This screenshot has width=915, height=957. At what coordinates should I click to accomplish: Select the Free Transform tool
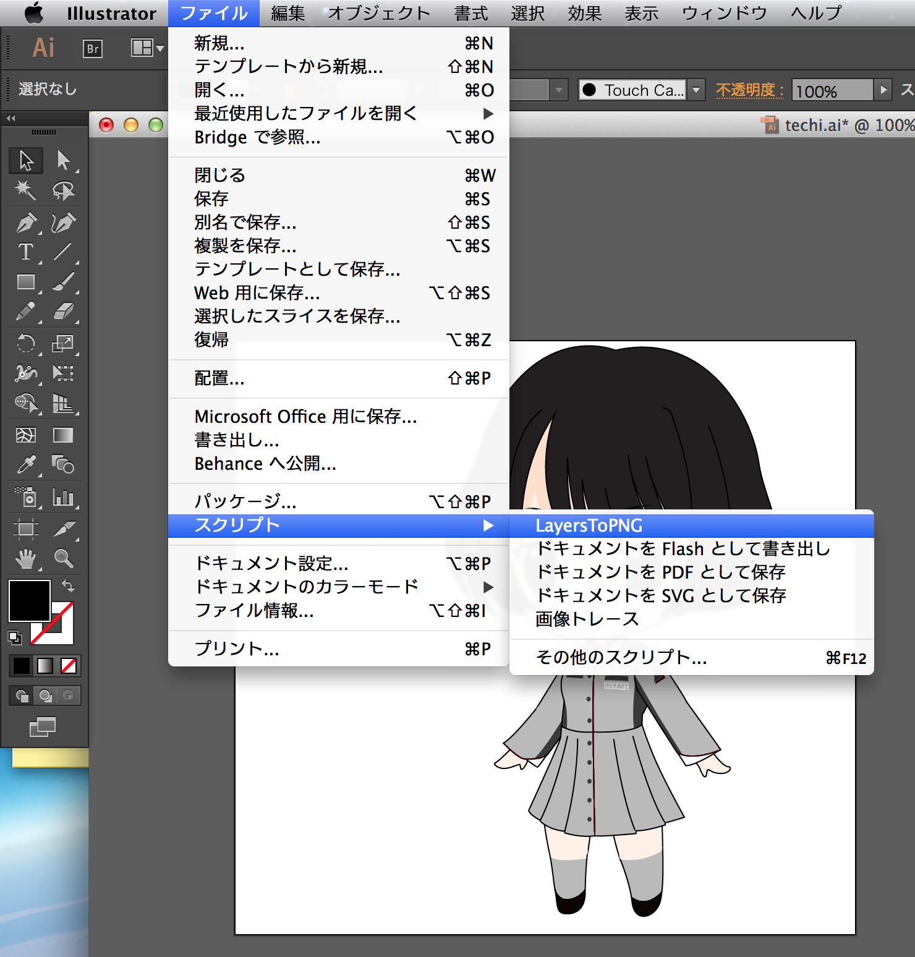click(x=63, y=373)
